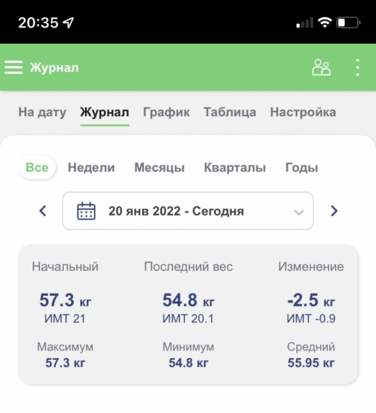376x413 pixels.
Task: Open the Настройка tab
Action: [x=303, y=112]
